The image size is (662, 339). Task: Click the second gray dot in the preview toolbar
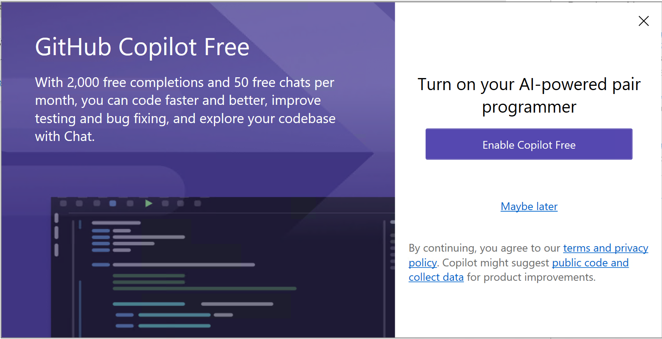point(79,203)
